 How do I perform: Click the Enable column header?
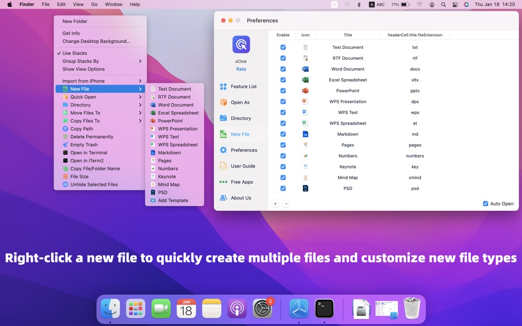[x=283, y=35]
